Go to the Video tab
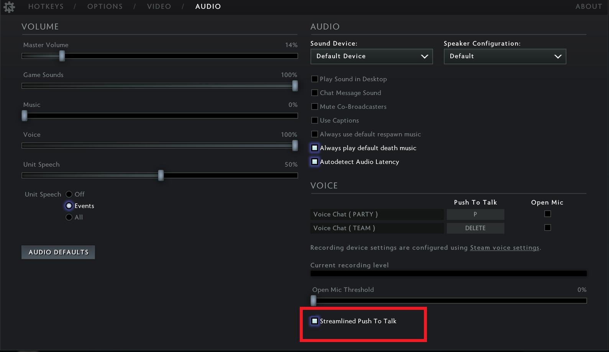Viewport: 609px width, 352px height. click(159, 7)
